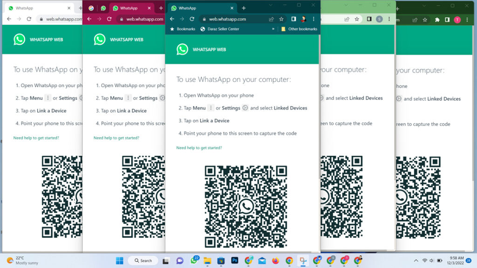This screenshot has width=477, height=268.
Task: Reload the page in the leftmost white browser window
Action: (29, 19)
